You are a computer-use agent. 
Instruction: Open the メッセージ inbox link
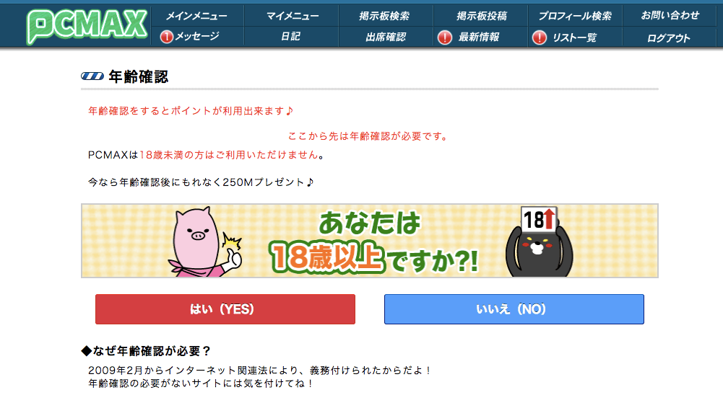(x=197, y=36)
